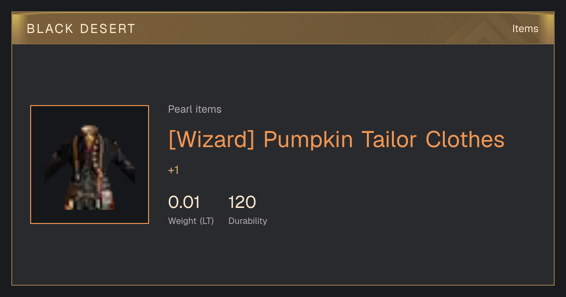Click the +1 enhancement level text

coord(174,170)
